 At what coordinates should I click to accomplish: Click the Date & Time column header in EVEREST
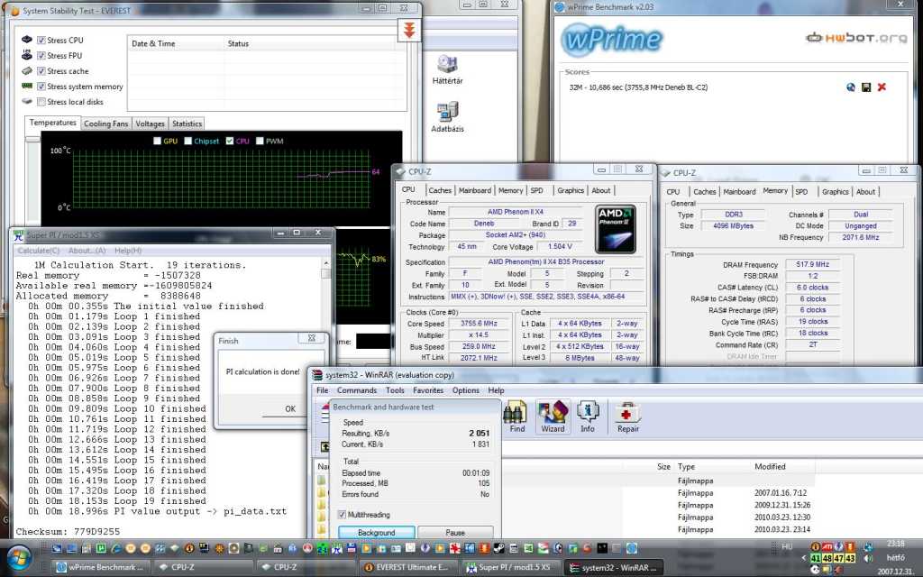pyautogui.click(x=176, y=43)
